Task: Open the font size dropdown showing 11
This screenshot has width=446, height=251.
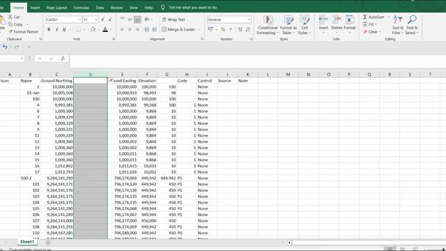Action: pyautogui.click(x=96, y=20)
